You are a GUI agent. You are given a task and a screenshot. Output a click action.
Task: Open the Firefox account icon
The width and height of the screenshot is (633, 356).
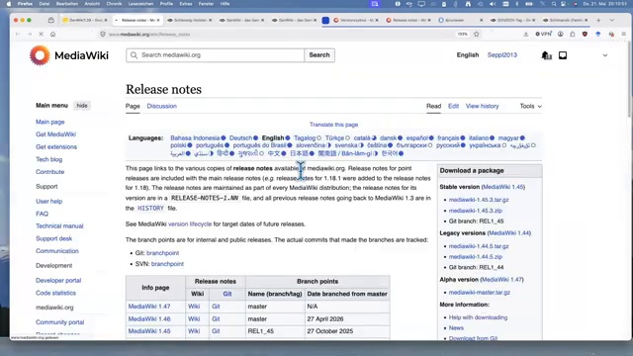tap(561, 35)
